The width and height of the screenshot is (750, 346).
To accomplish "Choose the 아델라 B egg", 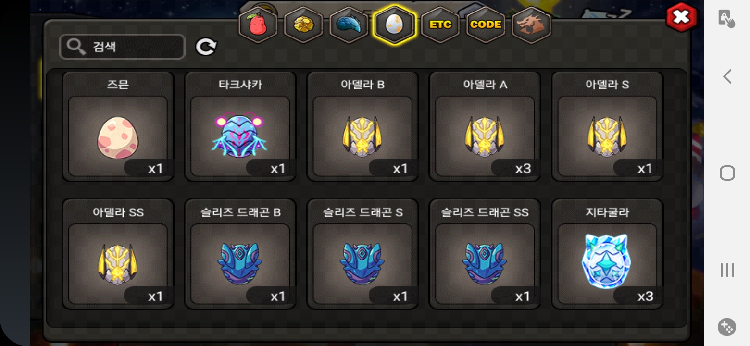I will [x=362, y=126].
